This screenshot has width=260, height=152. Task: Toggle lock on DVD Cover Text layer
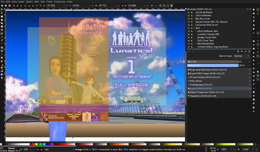coord(192,41)
